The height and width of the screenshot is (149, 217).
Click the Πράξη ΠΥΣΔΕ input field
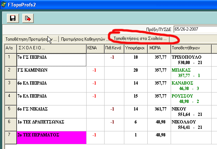(x=194, y=29)
